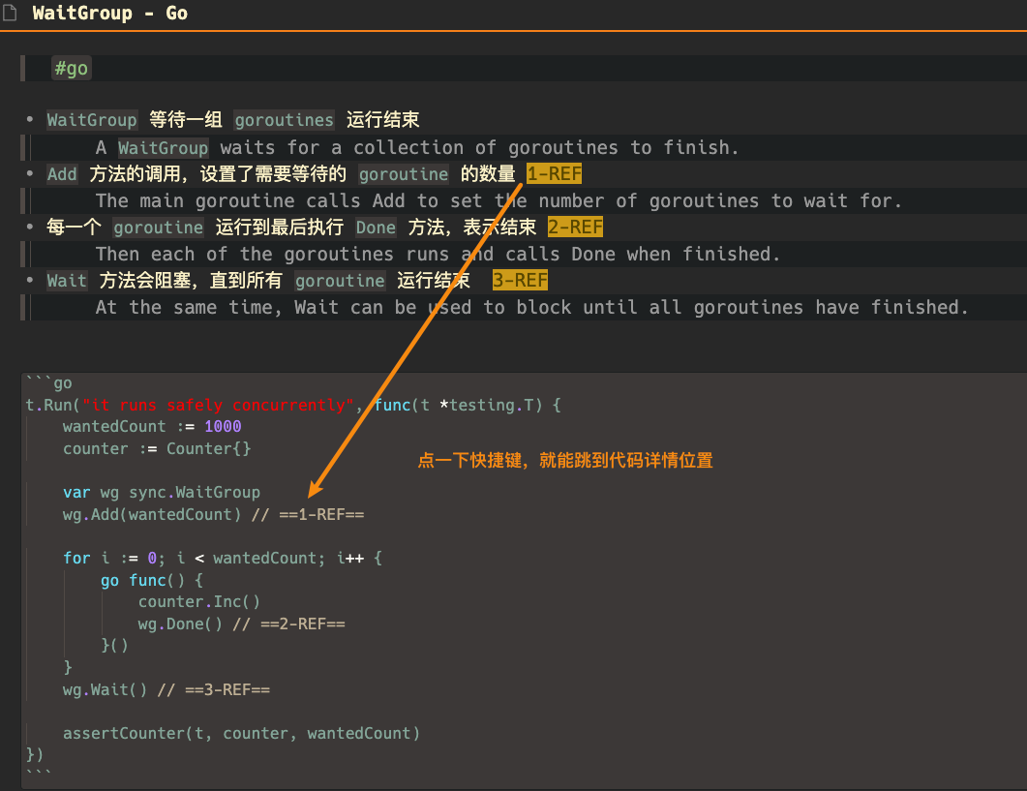
Task: Select the inline code WaitGroup in first bullet
Action: (x=91, y=120)
